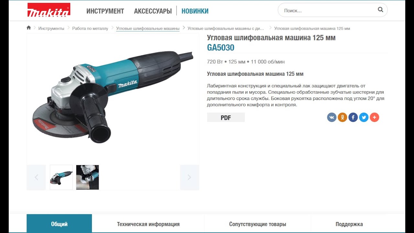The width and height of the screenshot is (414, 233).
Task: Show previous thumbnail with left arrow
Action: 36,177
